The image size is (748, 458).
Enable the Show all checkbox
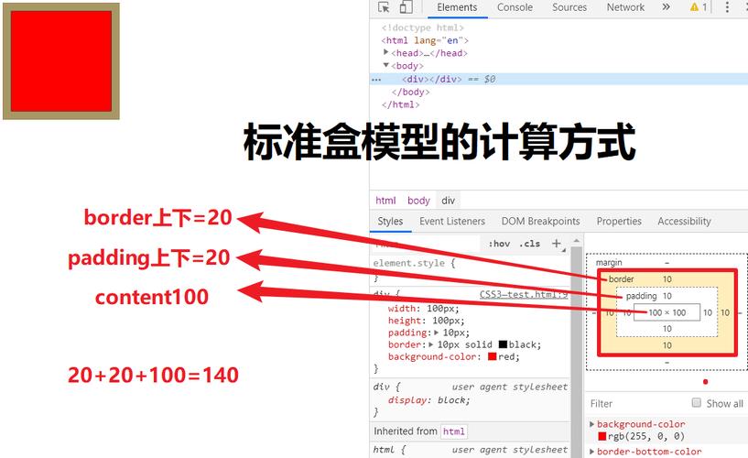pos(697,403)
